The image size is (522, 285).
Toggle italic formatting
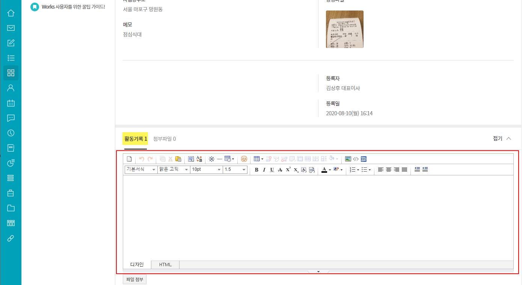click(x=264, y=170)
